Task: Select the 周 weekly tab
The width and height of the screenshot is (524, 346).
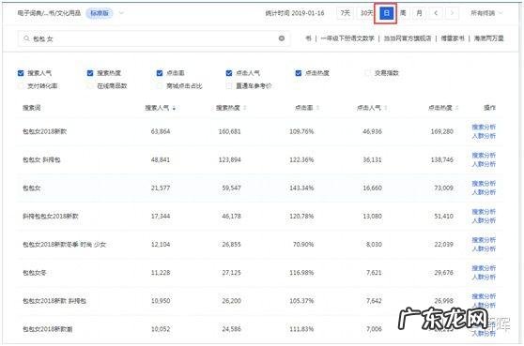Action: pos(403,13)
